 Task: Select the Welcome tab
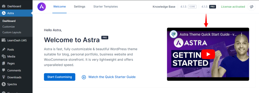(x=59, y=7)
